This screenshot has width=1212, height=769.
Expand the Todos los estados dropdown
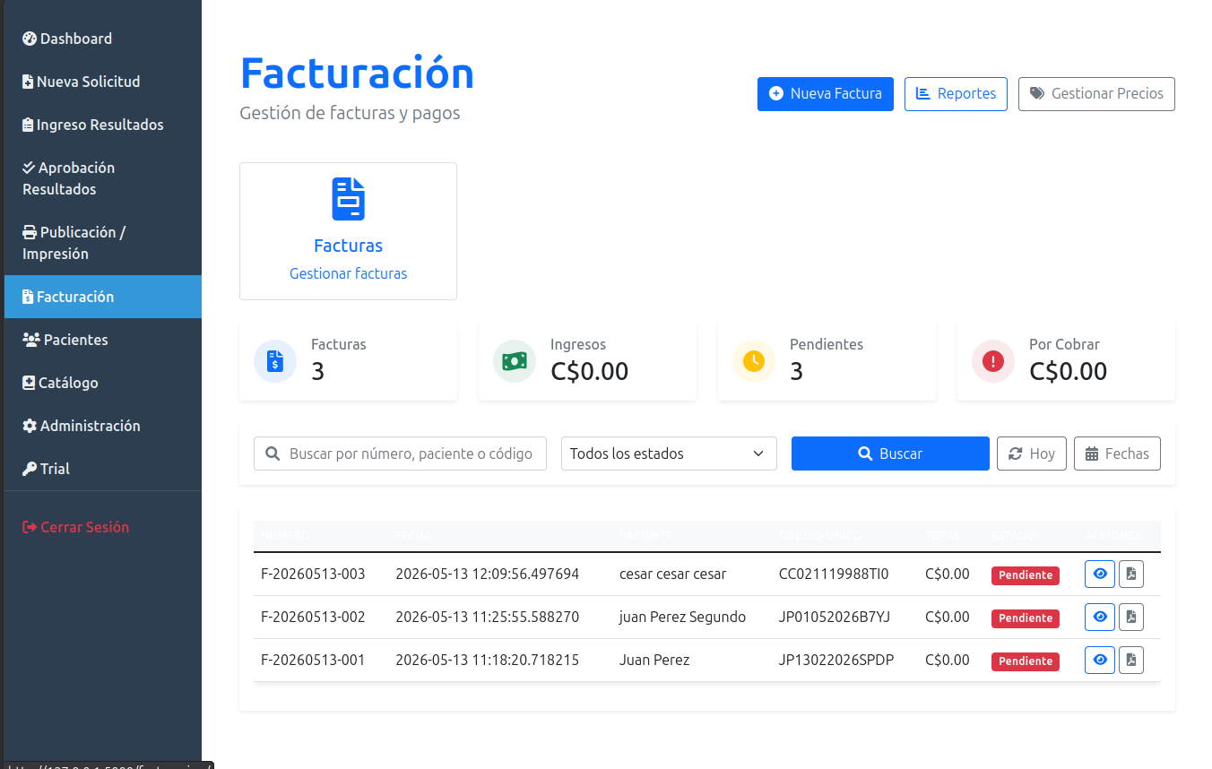(669, 454)
